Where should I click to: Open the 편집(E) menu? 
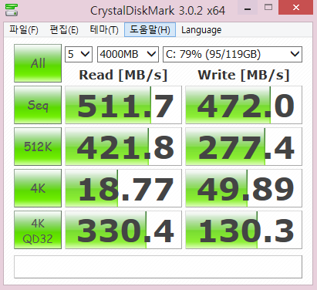click(x=64, y=30)
